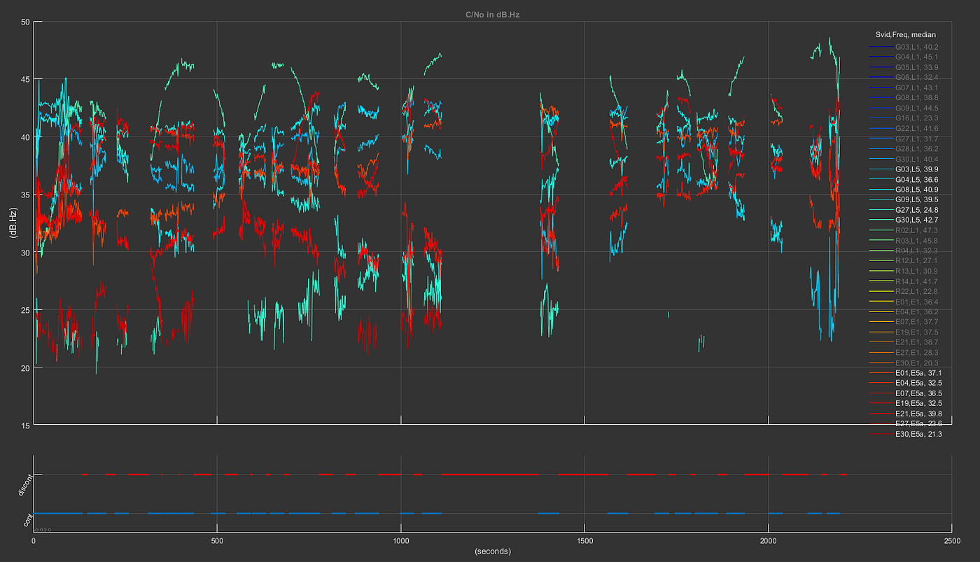The image size is (980, 562).
Task: Hide the G08,L5, 40.9 trace via legend
Action: tap(918, 190)
